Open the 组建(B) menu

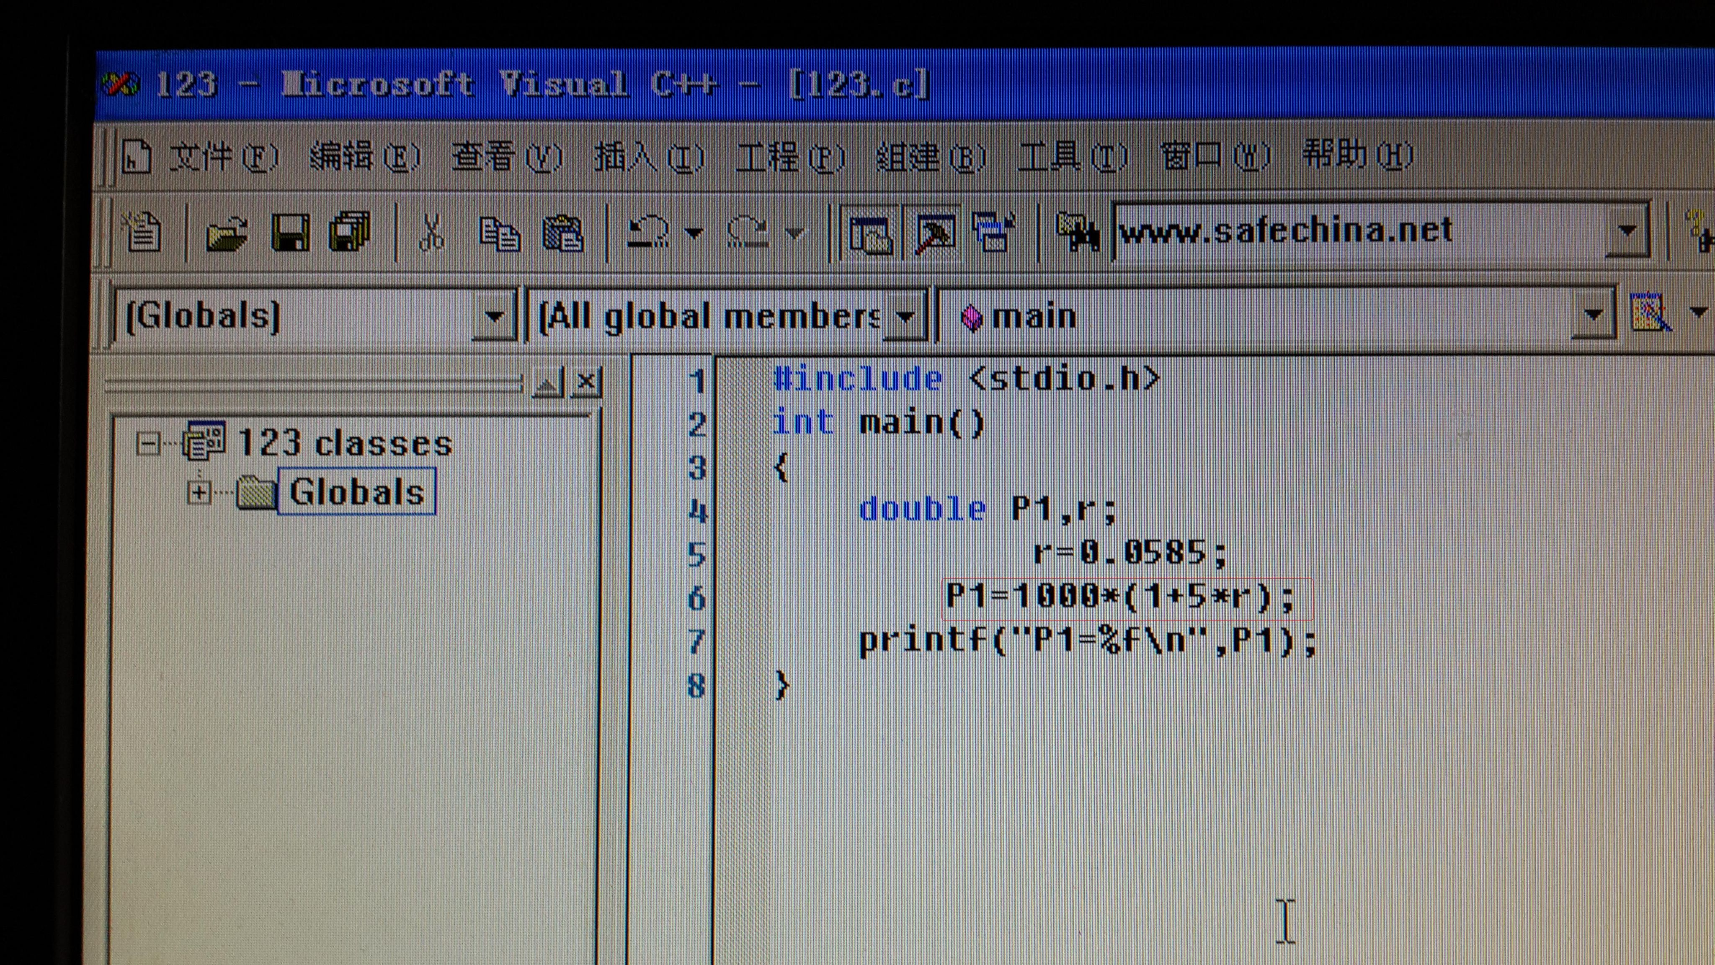pyautogui.click(x=931, y=158)
